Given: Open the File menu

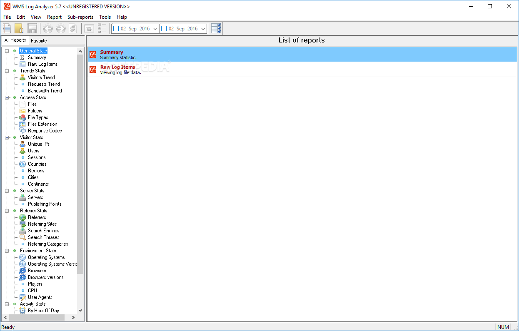Looking at the screenshot, I should (x=7, y=17).
